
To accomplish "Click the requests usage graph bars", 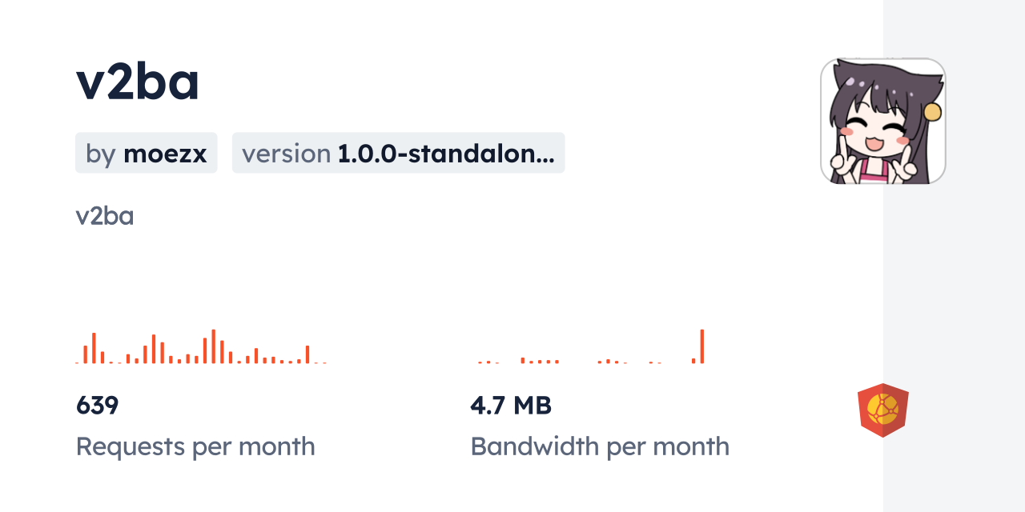I will pyautogui.click(x=200, y=348).
